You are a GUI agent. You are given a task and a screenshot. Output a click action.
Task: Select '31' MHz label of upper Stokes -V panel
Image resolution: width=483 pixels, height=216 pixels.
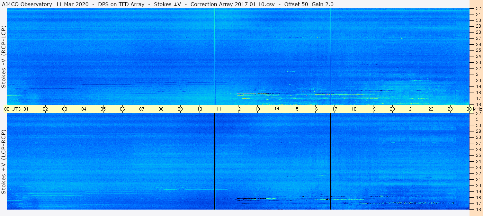478,14
